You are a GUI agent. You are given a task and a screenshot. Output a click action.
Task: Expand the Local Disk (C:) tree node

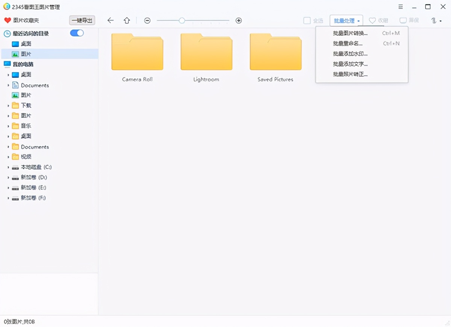point(8,167)
